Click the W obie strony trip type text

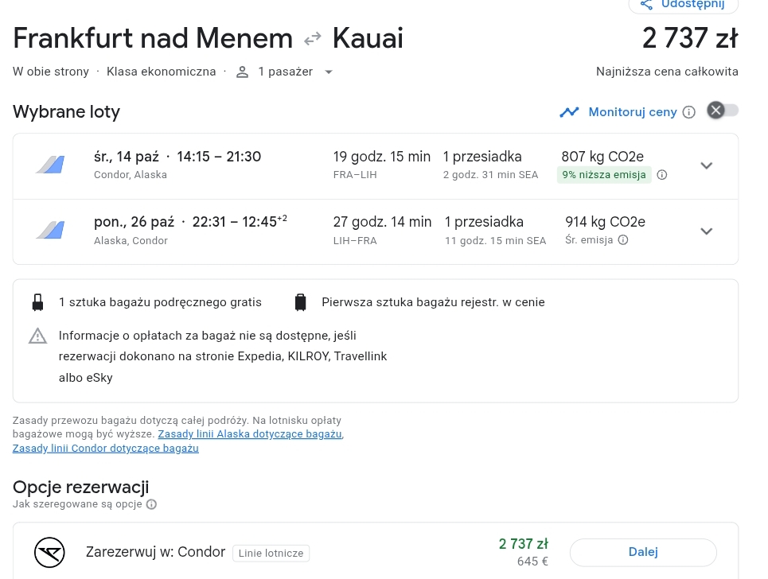51,72
